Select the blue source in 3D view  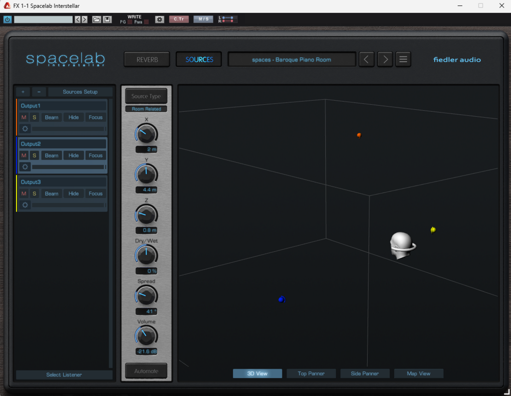pos(282,299)
